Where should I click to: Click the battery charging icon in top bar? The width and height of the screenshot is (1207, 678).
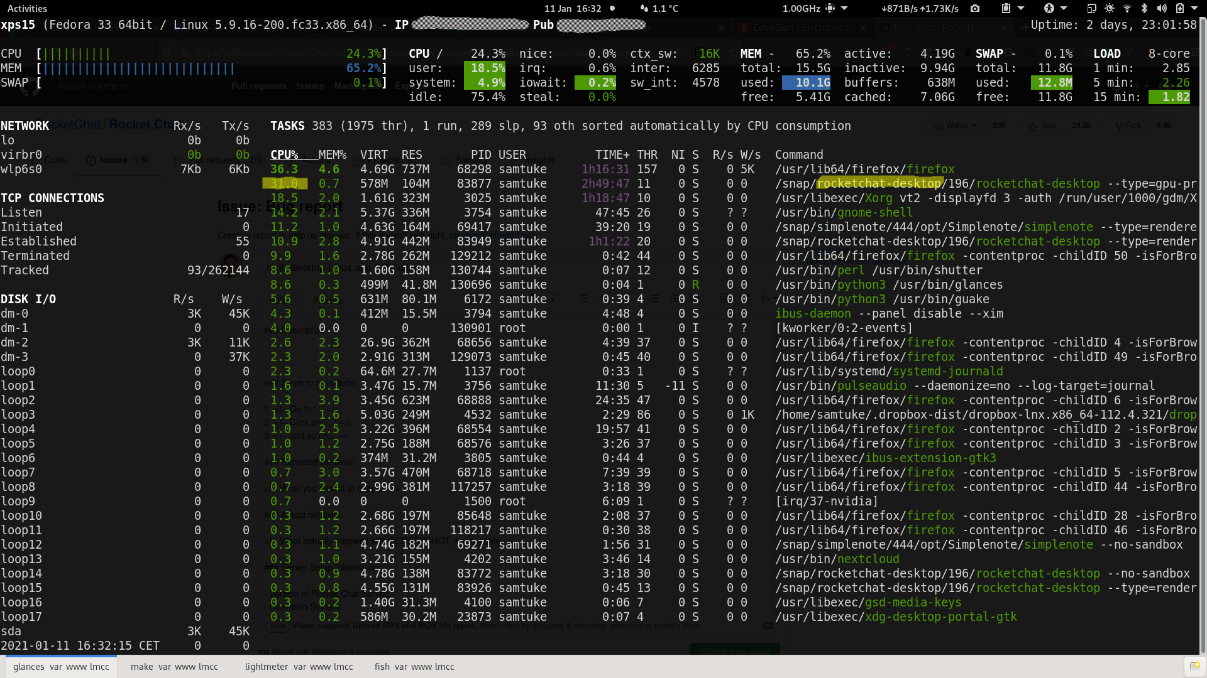tap(1180, 8)
